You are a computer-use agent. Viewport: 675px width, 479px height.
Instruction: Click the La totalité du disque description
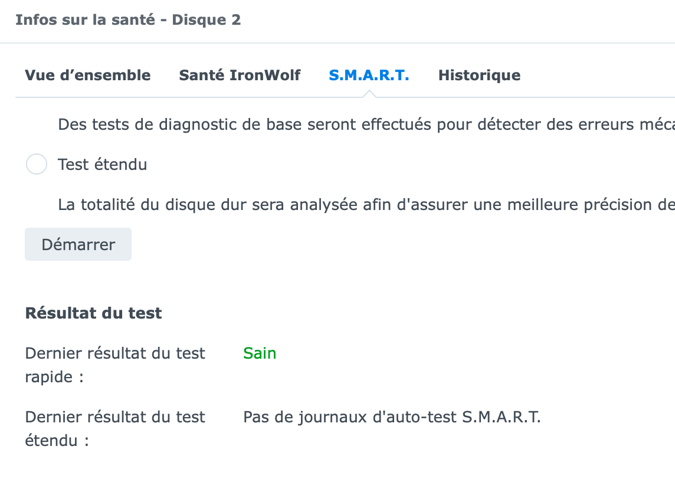366,205
